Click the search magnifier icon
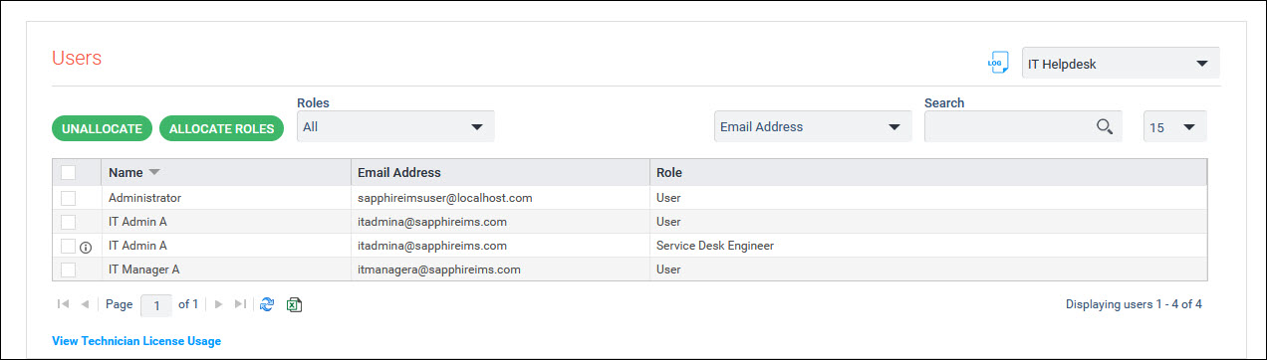The height and width of the screenshot is (360, 1267). [x=1104, y=126]
